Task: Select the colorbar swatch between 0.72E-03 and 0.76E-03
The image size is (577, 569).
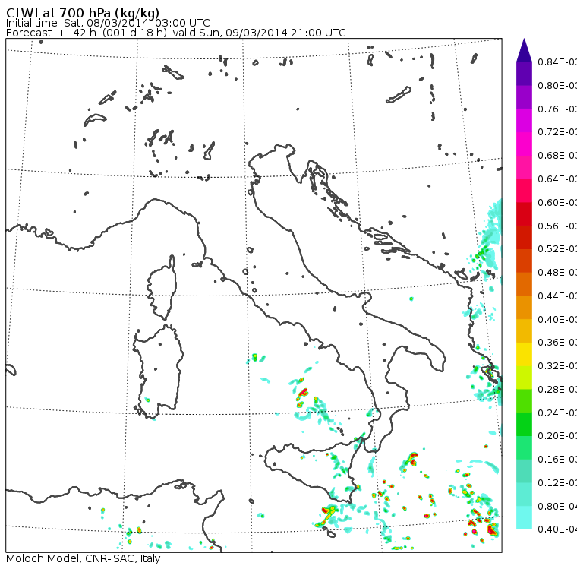Action: (x=524, y=121)
